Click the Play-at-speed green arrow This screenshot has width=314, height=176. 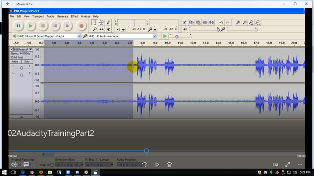tap(165, 36)
